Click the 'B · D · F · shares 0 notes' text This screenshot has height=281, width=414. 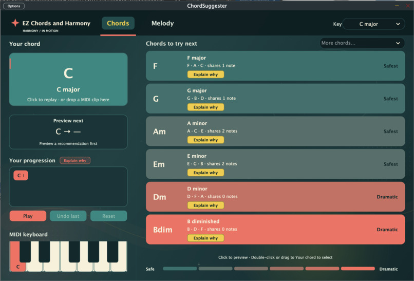pos(212,229)
